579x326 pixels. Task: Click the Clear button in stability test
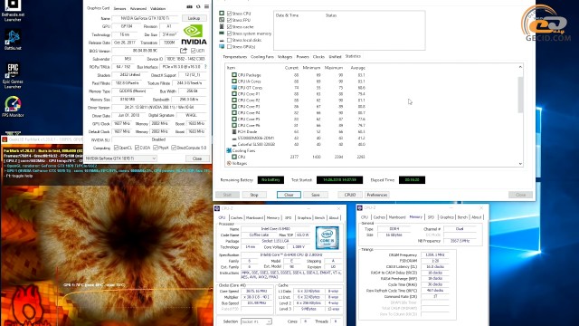[289, 195]
